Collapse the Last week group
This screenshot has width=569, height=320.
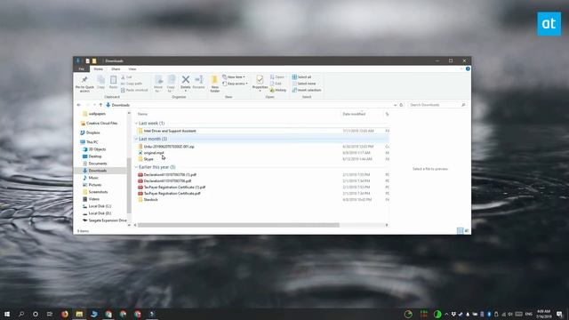click(136, 124)
